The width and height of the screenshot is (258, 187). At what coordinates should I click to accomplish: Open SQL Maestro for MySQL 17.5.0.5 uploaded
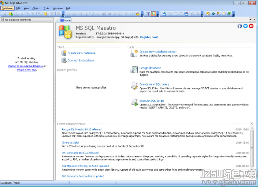click(85, 166)
